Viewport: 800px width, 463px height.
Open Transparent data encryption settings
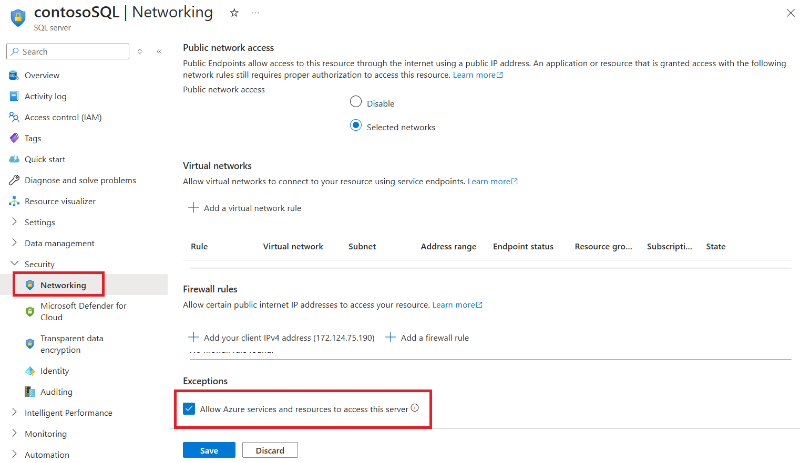coord(72,344)
